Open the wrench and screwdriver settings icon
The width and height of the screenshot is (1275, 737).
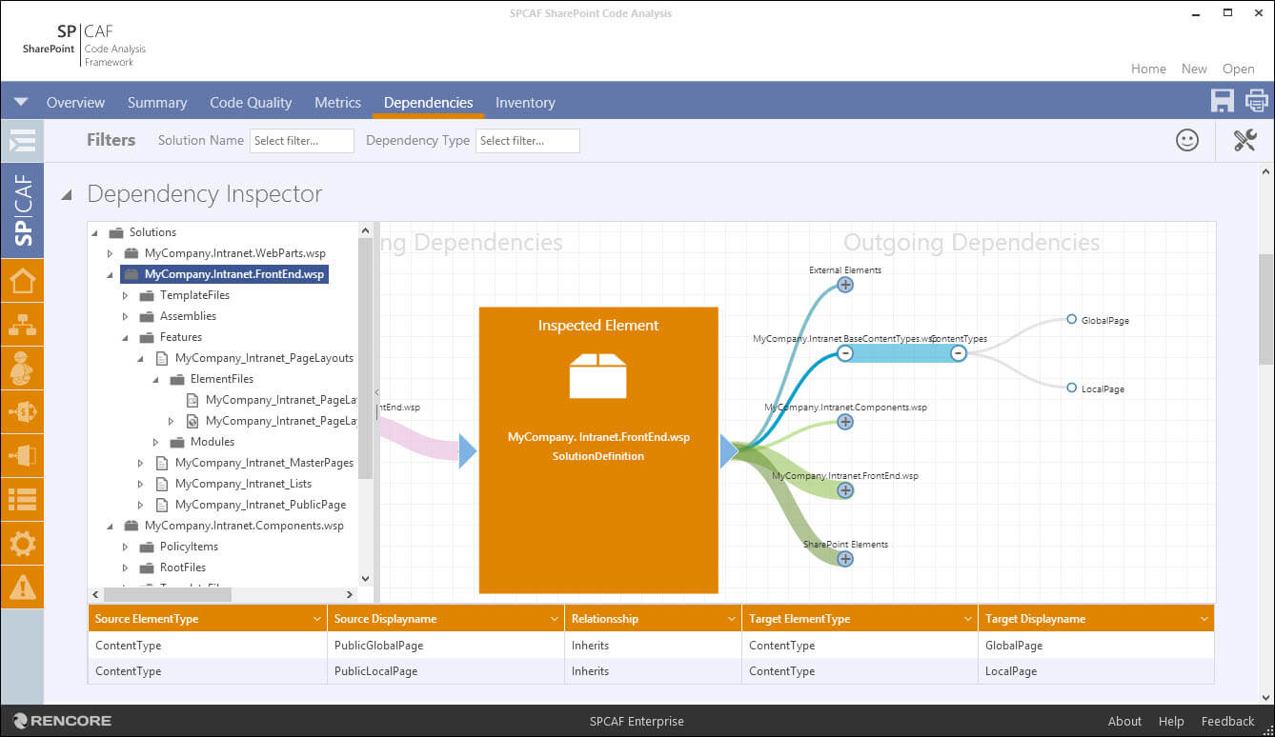[x=1245, y=140]
